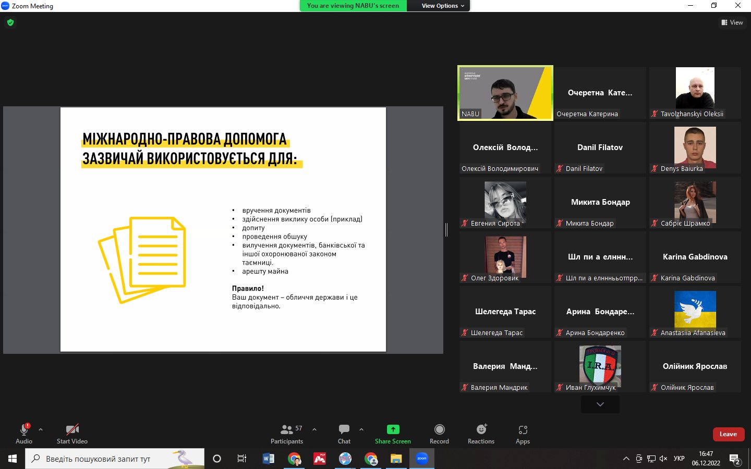Open Microsoft Word from the taskbar

coord(269,459)
